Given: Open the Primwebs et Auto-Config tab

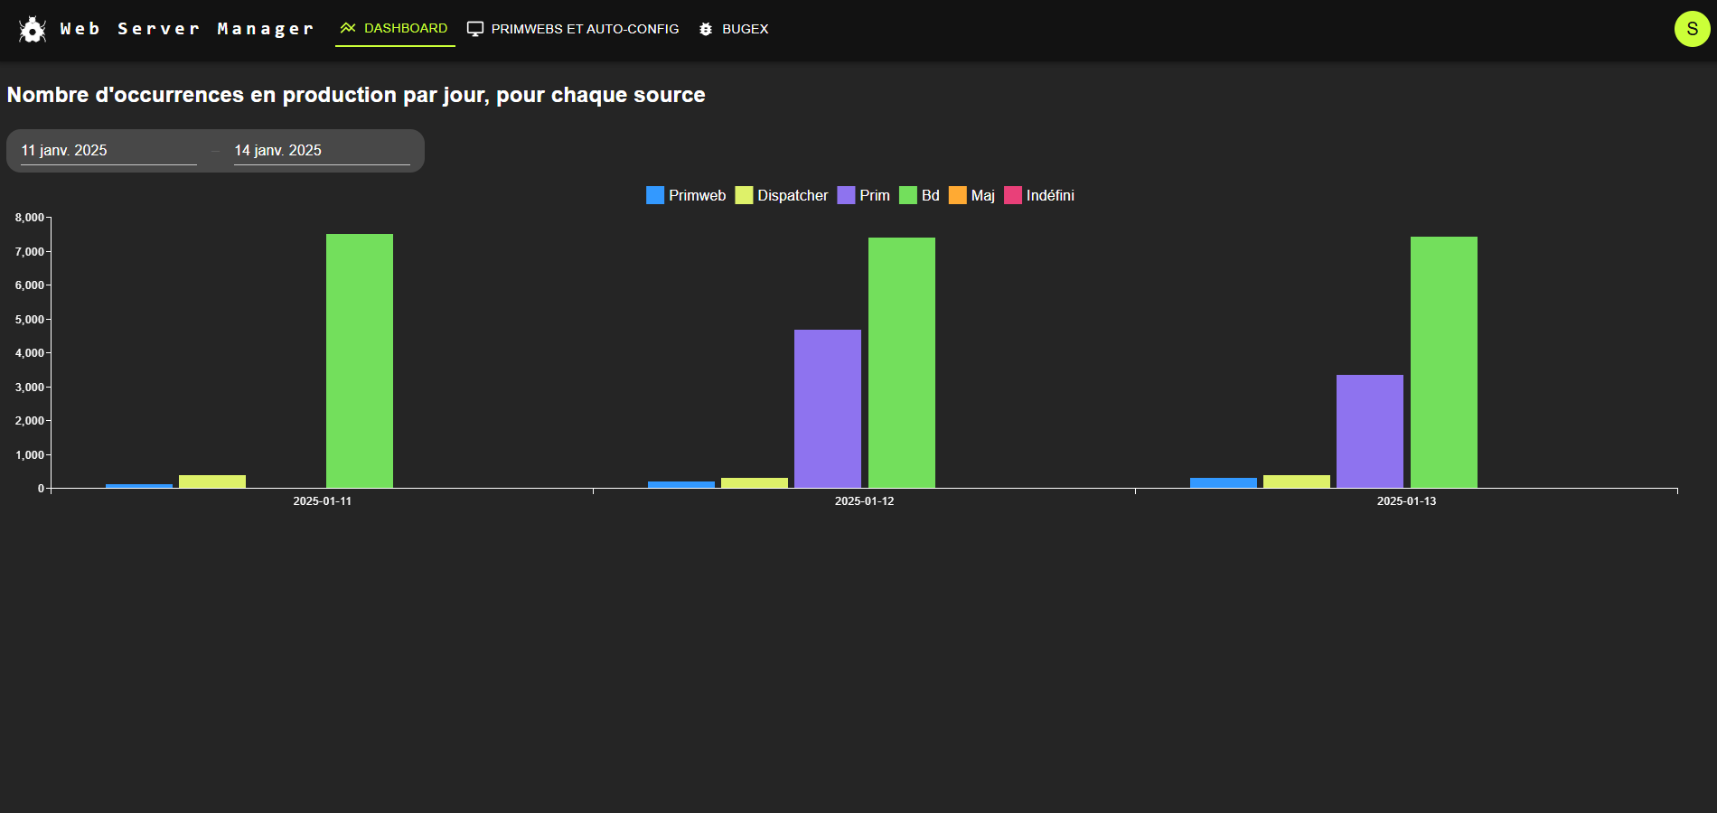Looking at the screenshot, I should click(584, 29).
